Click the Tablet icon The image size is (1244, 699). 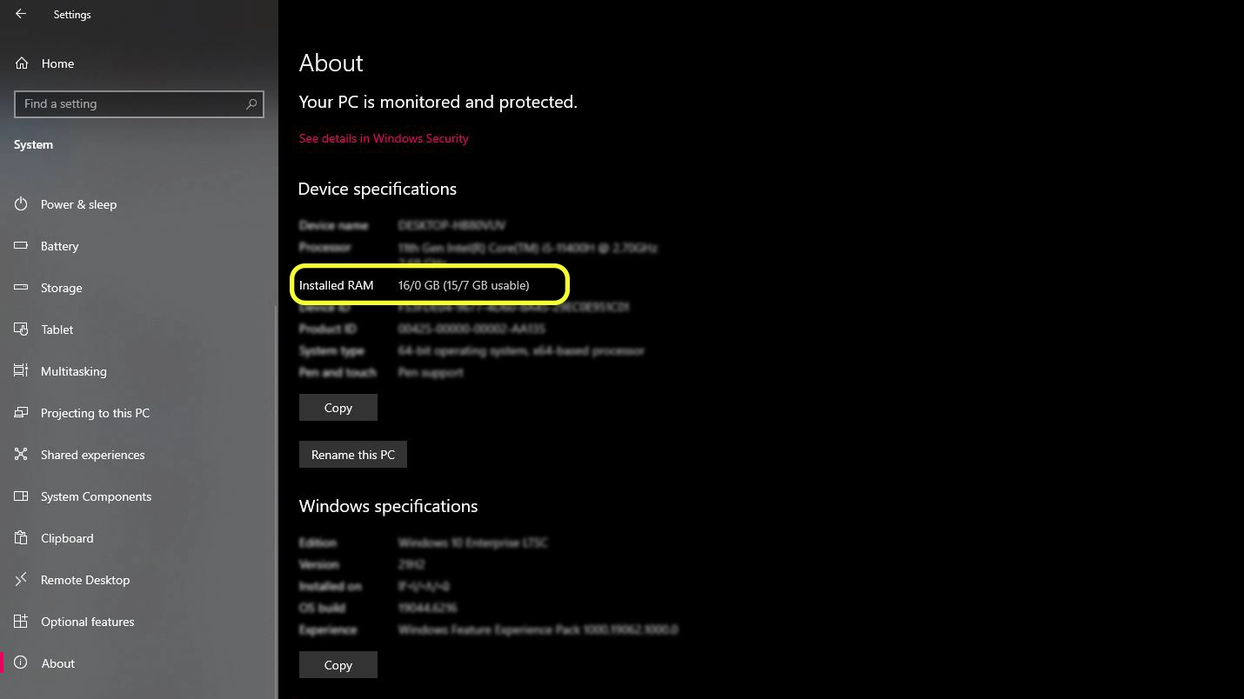pyautogui.click(x=22, y=330)
